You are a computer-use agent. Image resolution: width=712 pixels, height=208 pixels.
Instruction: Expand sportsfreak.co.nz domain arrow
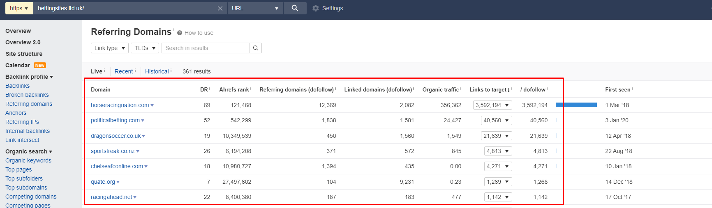point(138,151)
